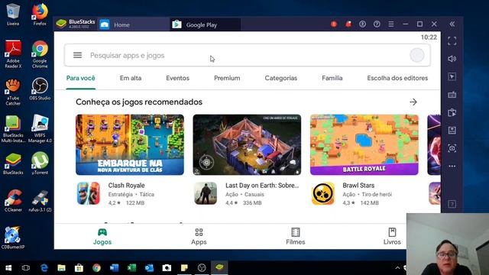Select the Para você tab
The width and height of the screenshot is (489, 275).
[x=81, y=78]
